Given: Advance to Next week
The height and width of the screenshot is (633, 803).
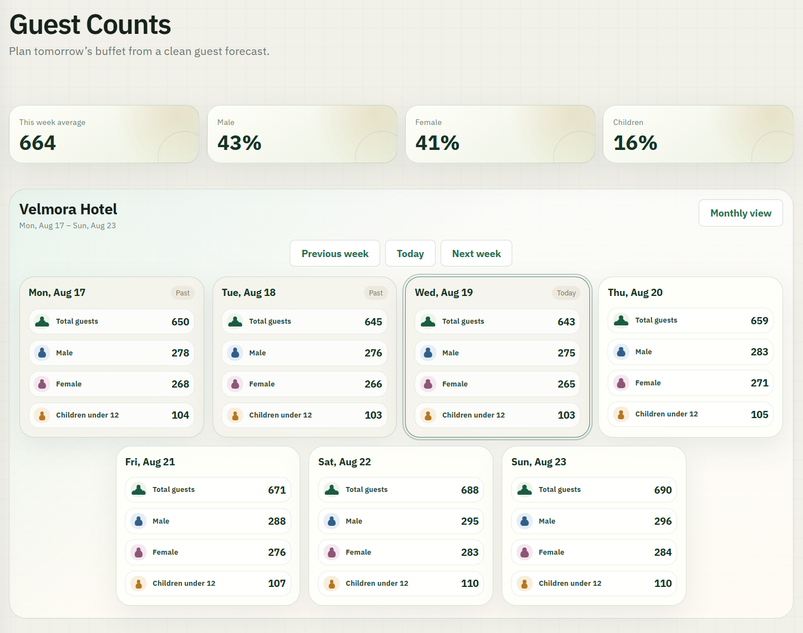Looking at the screenshot, I should [x=476, y=254].
